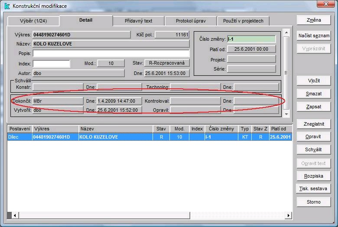Click the row selector box at table bottom-left
The height and width of the screenshot is (227, 338).
[9, 215]
